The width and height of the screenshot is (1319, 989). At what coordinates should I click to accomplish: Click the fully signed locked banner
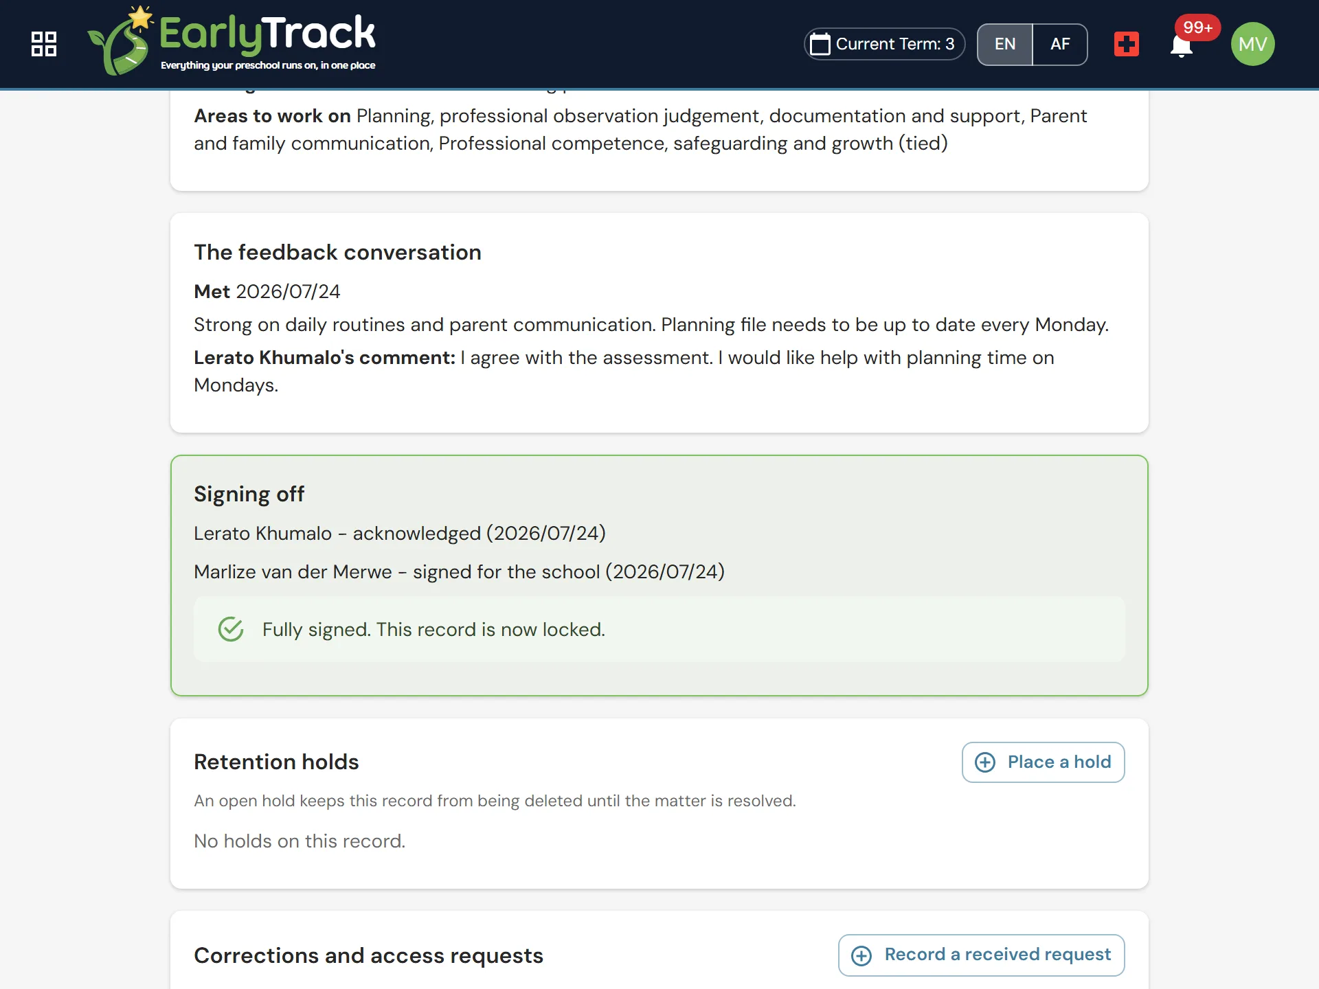(x=659, y=629)
